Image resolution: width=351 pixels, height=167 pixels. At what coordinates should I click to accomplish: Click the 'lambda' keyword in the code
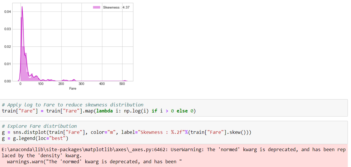(104, 111)
